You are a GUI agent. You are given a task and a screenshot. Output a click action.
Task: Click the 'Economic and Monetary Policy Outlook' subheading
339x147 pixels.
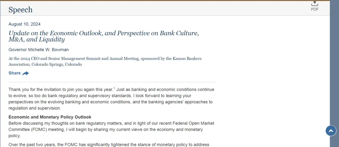(x=50, y=117)
